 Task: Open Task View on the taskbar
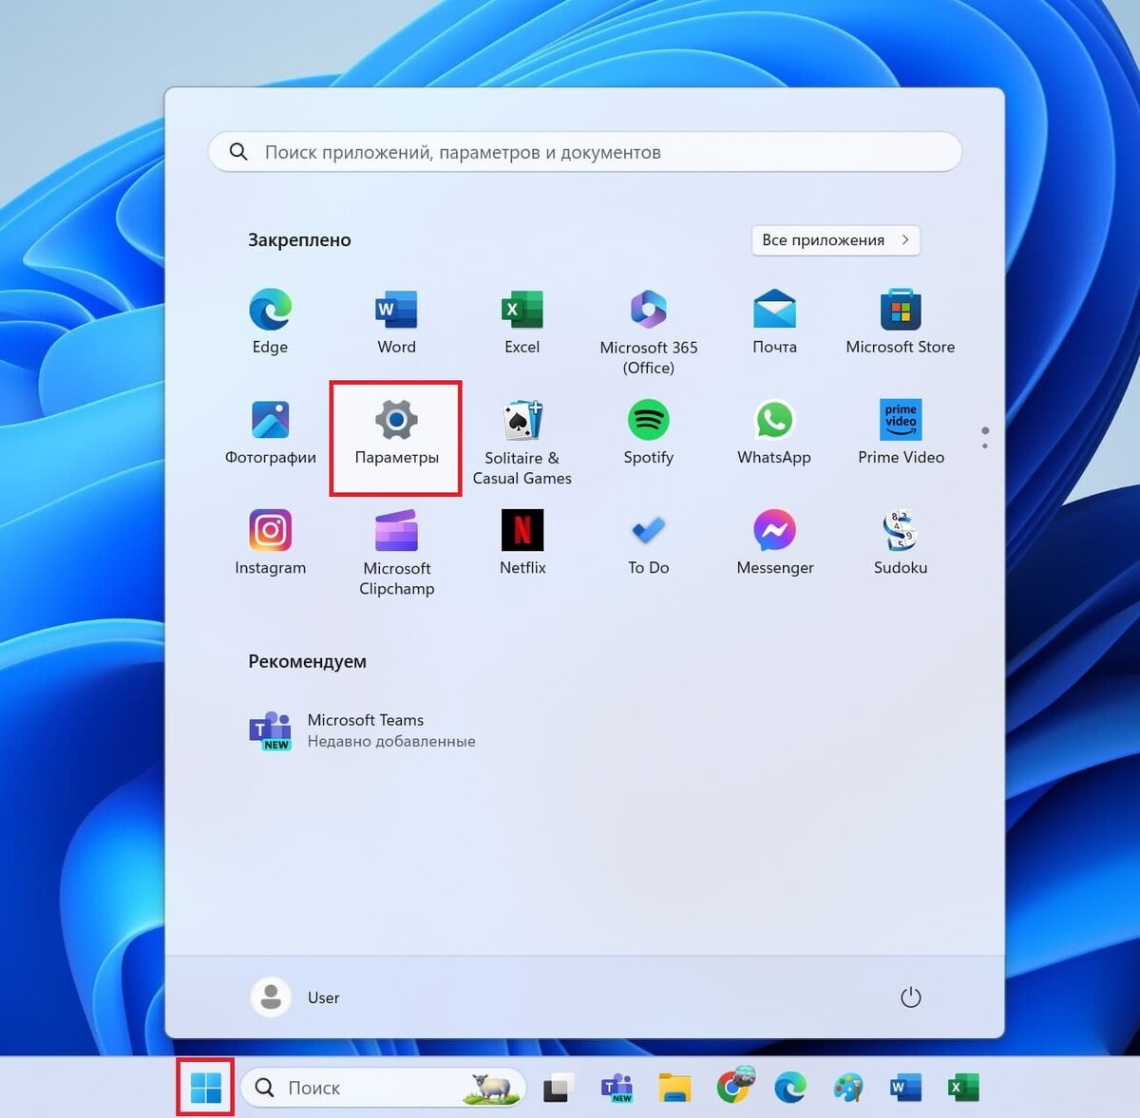click(559, 1088)
